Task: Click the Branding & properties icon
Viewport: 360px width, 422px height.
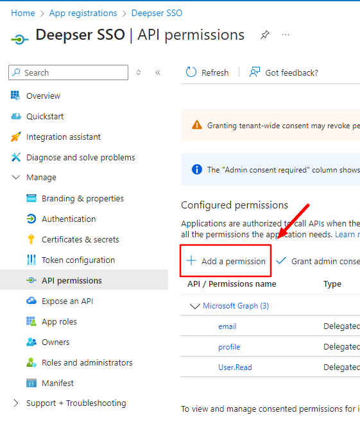Action: (31, 198)
